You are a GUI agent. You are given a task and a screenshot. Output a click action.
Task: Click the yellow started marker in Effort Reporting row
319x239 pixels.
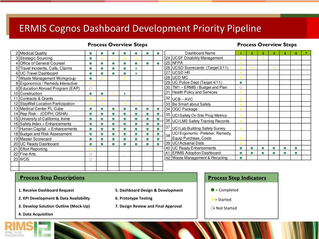point(91,149)
